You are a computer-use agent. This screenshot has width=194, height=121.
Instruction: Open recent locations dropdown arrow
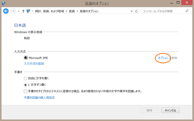pos(18,11)
